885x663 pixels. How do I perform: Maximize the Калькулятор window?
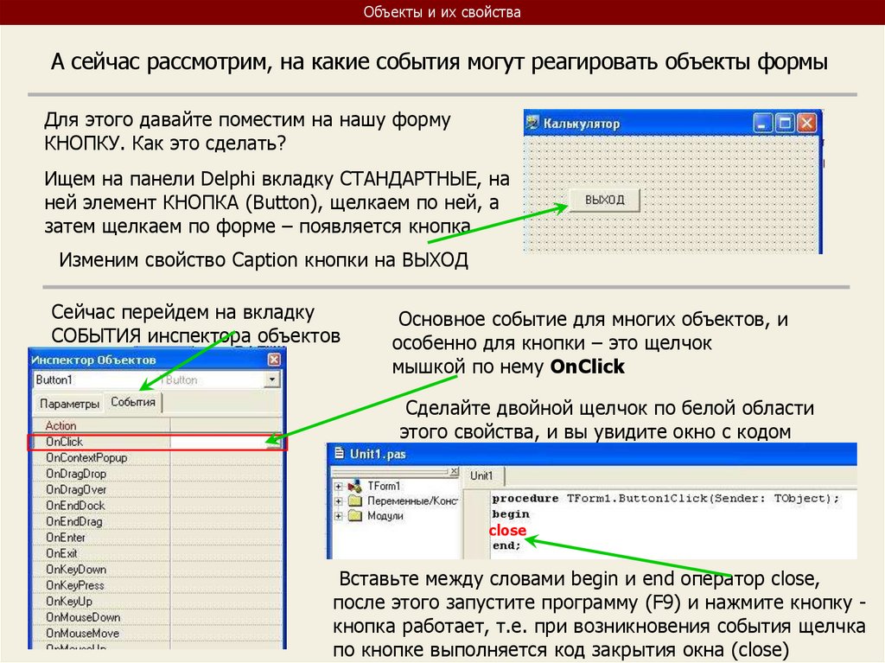784,123
